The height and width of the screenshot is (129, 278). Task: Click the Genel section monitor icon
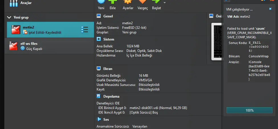click(99, 16)
